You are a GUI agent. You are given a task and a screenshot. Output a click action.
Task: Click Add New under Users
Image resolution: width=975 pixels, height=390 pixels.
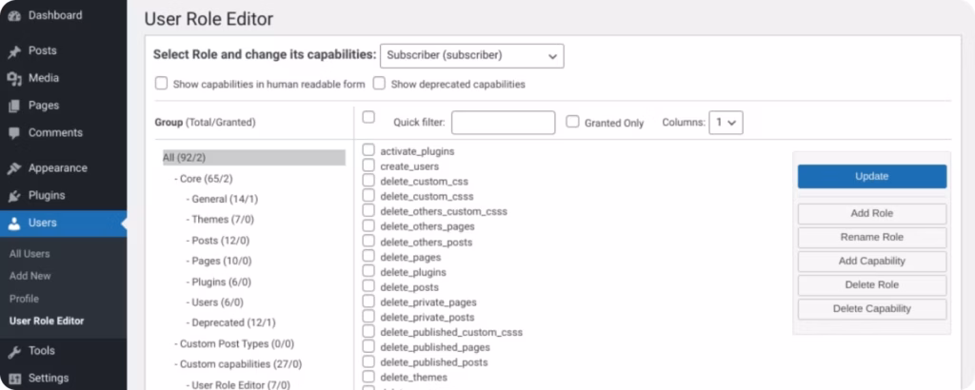(30, 276)
